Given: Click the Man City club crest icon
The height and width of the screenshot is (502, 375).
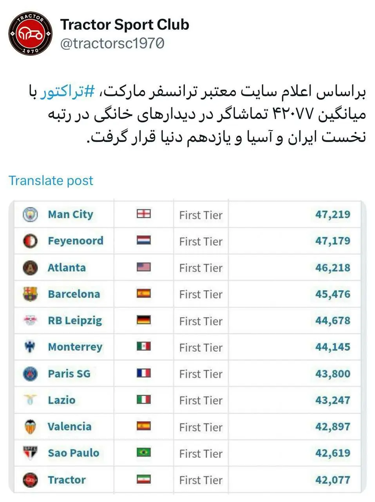Looking at the screenshot, I should [x=29, y=215].
